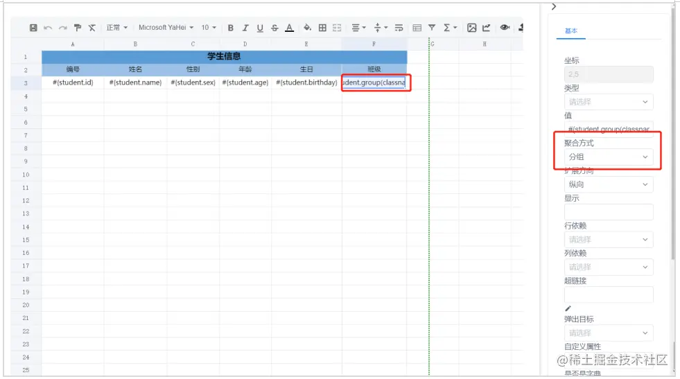Select row 10 header
Viewport: 680px width, 379px height.
point(26,175)
